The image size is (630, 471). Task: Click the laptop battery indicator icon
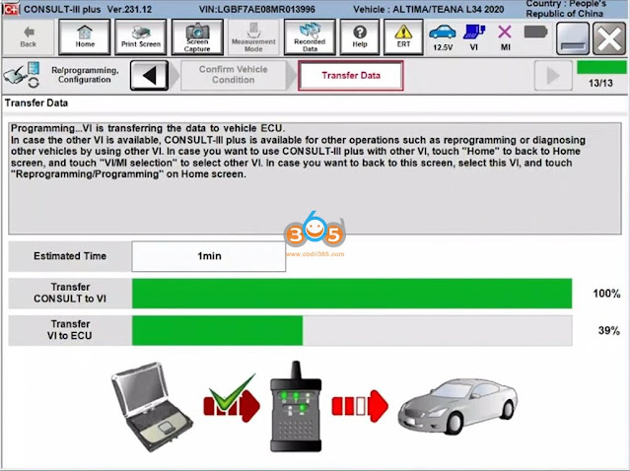[535, 32]
